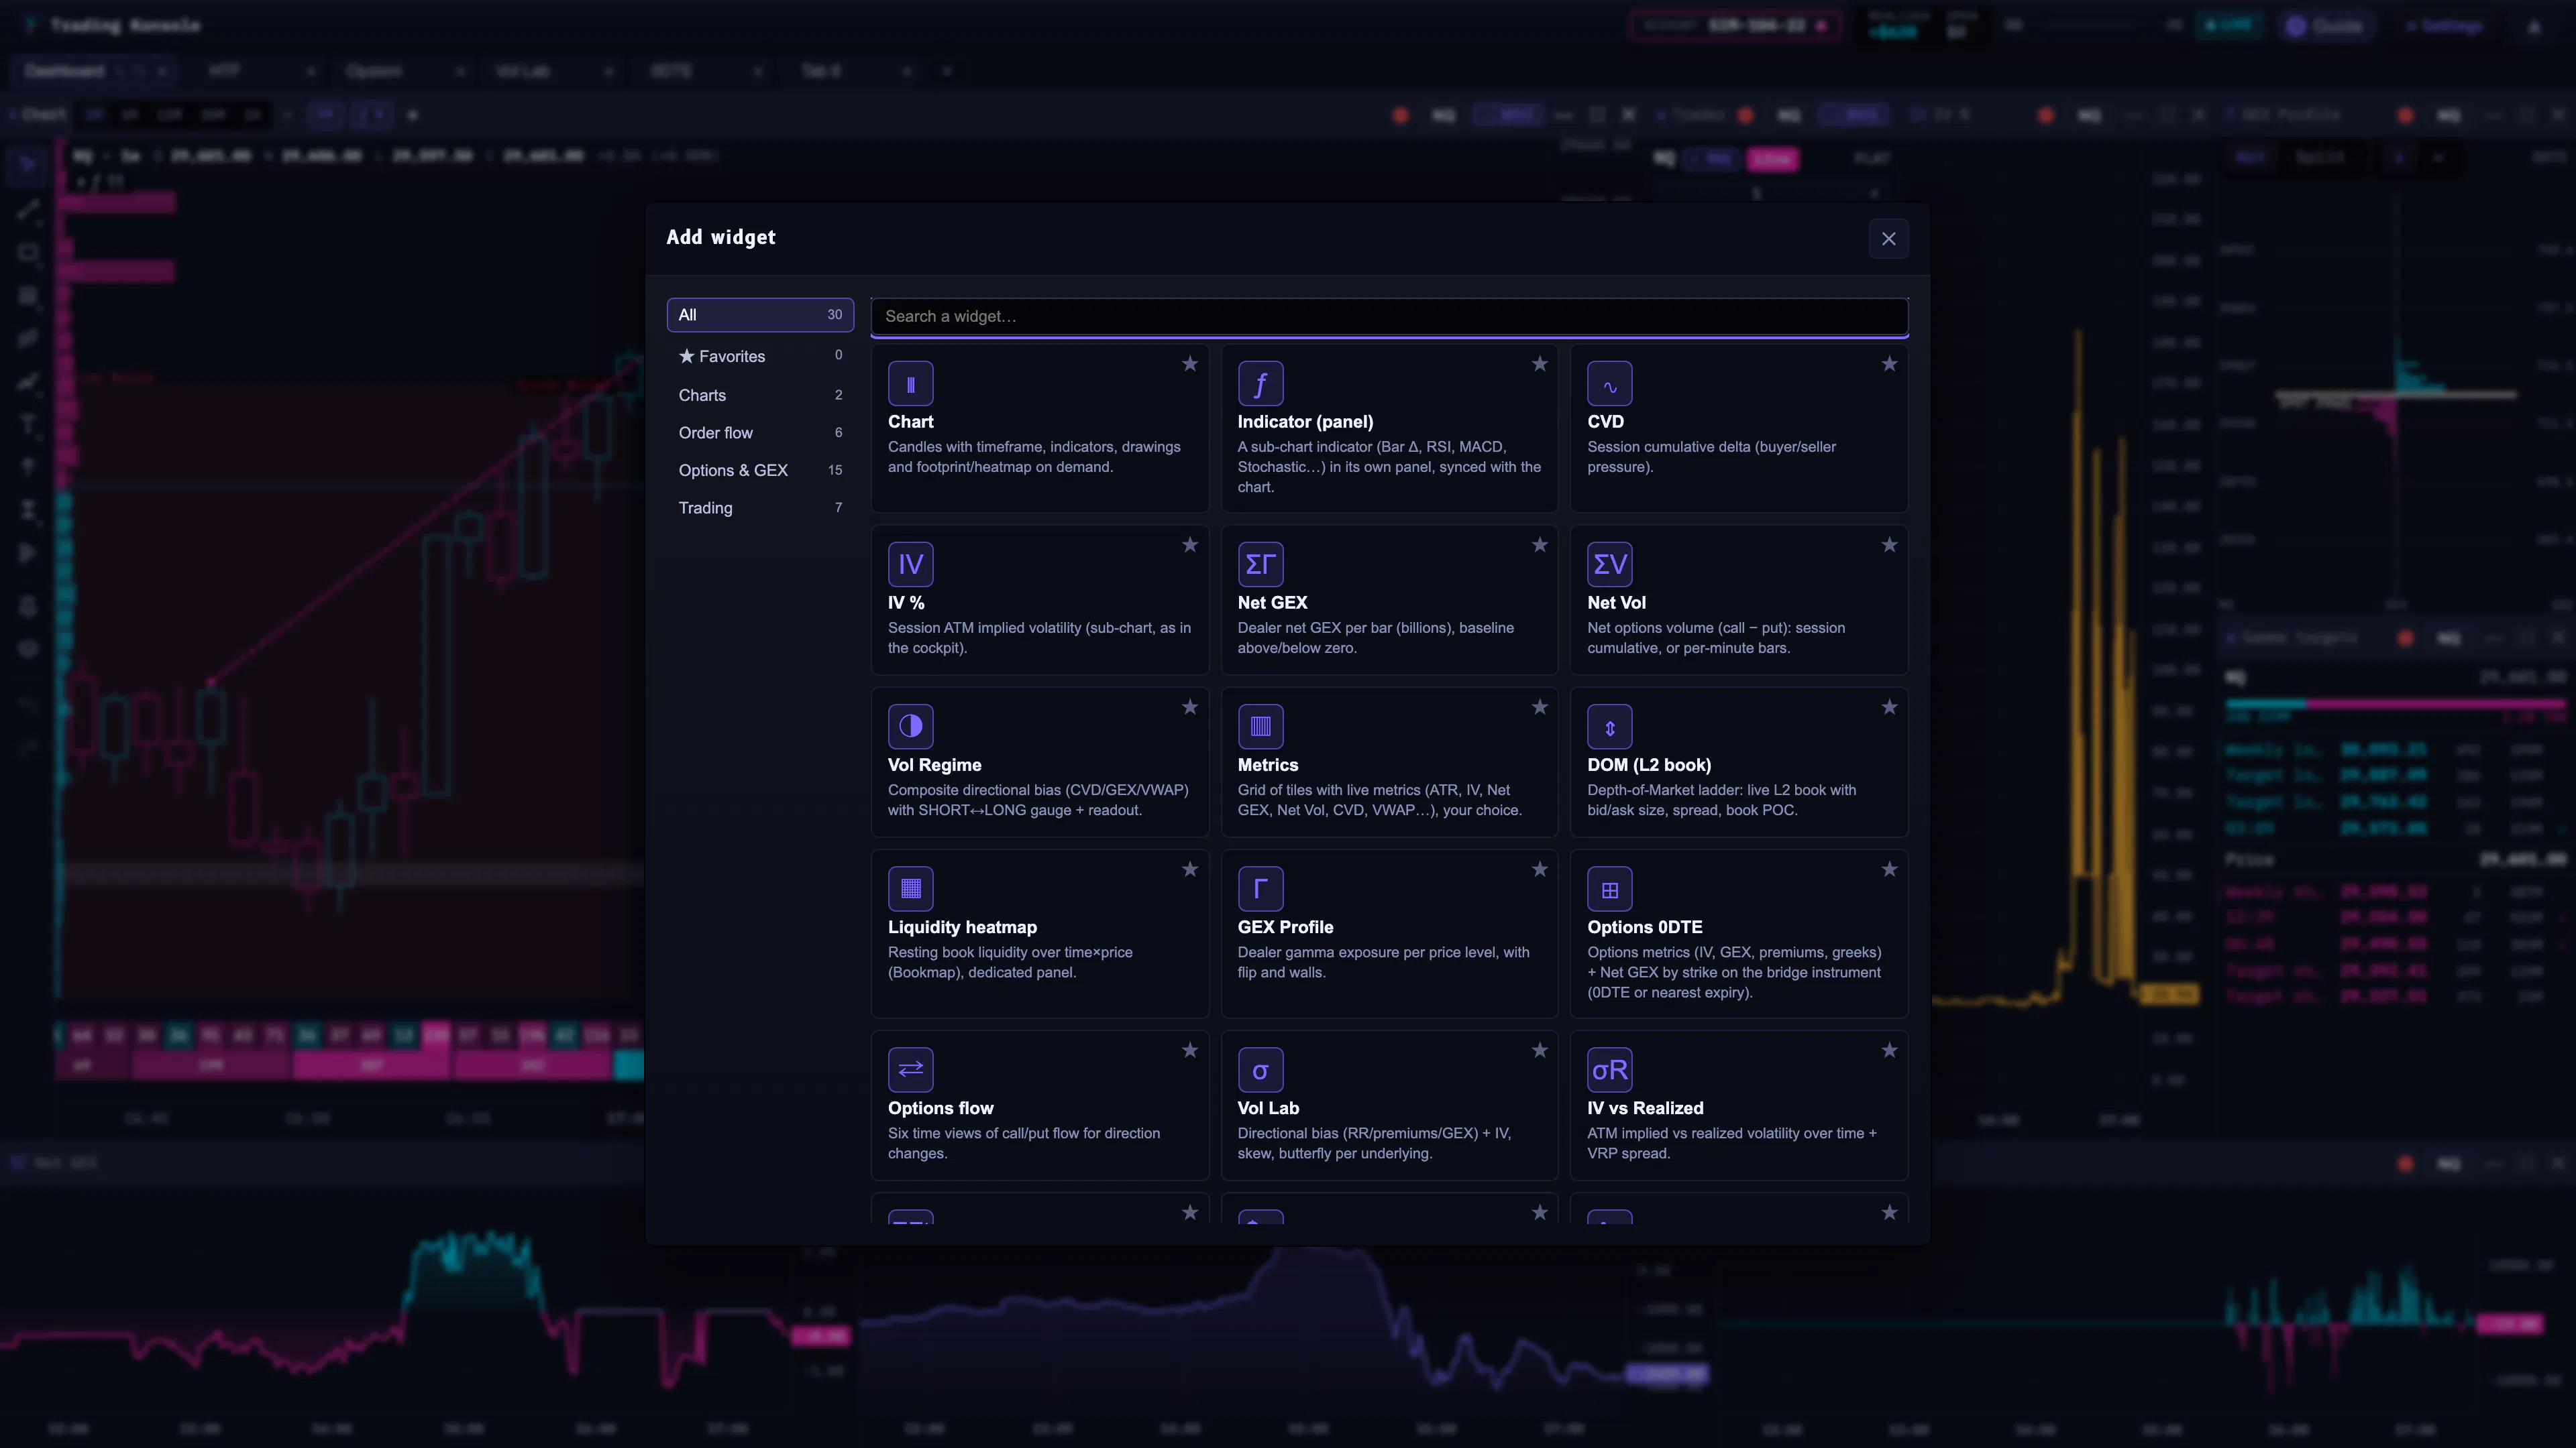
Task: Select the Chart widget candlestick icon
Action: (910, 383)
